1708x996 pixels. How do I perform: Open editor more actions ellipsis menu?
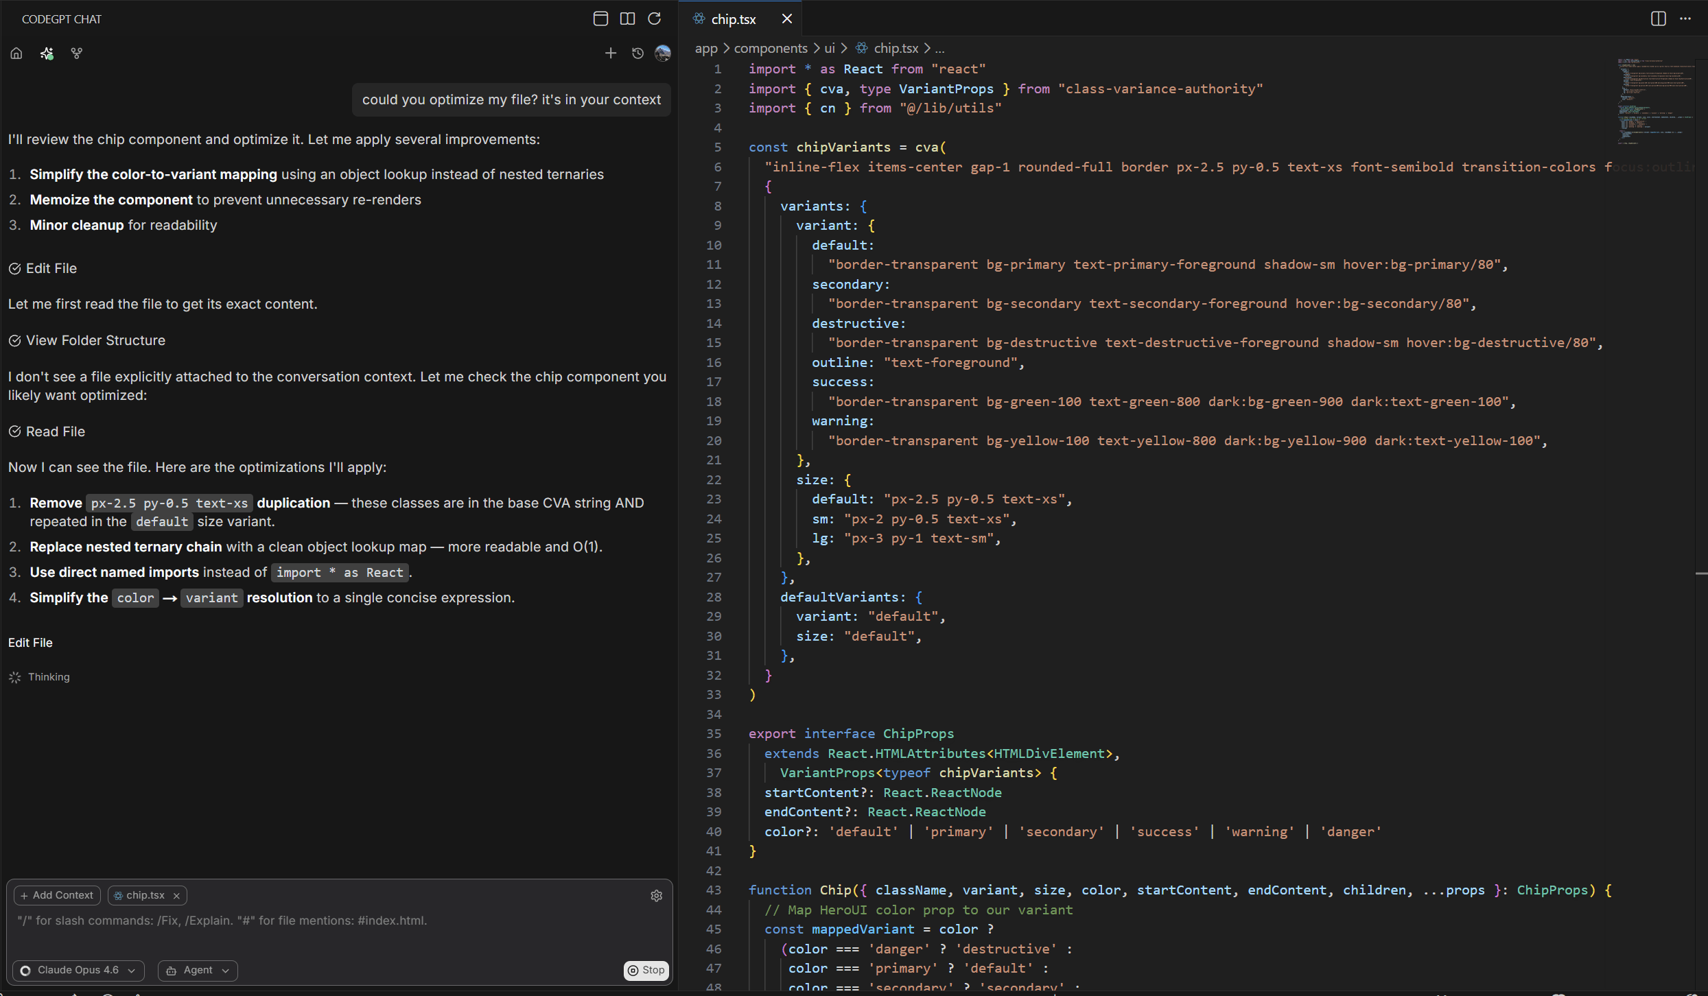(1685, 19)
